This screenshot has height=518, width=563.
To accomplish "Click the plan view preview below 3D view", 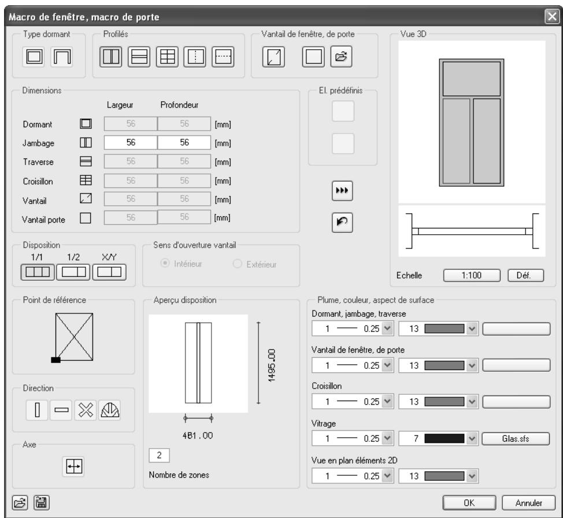I will [x=472, y=231].
